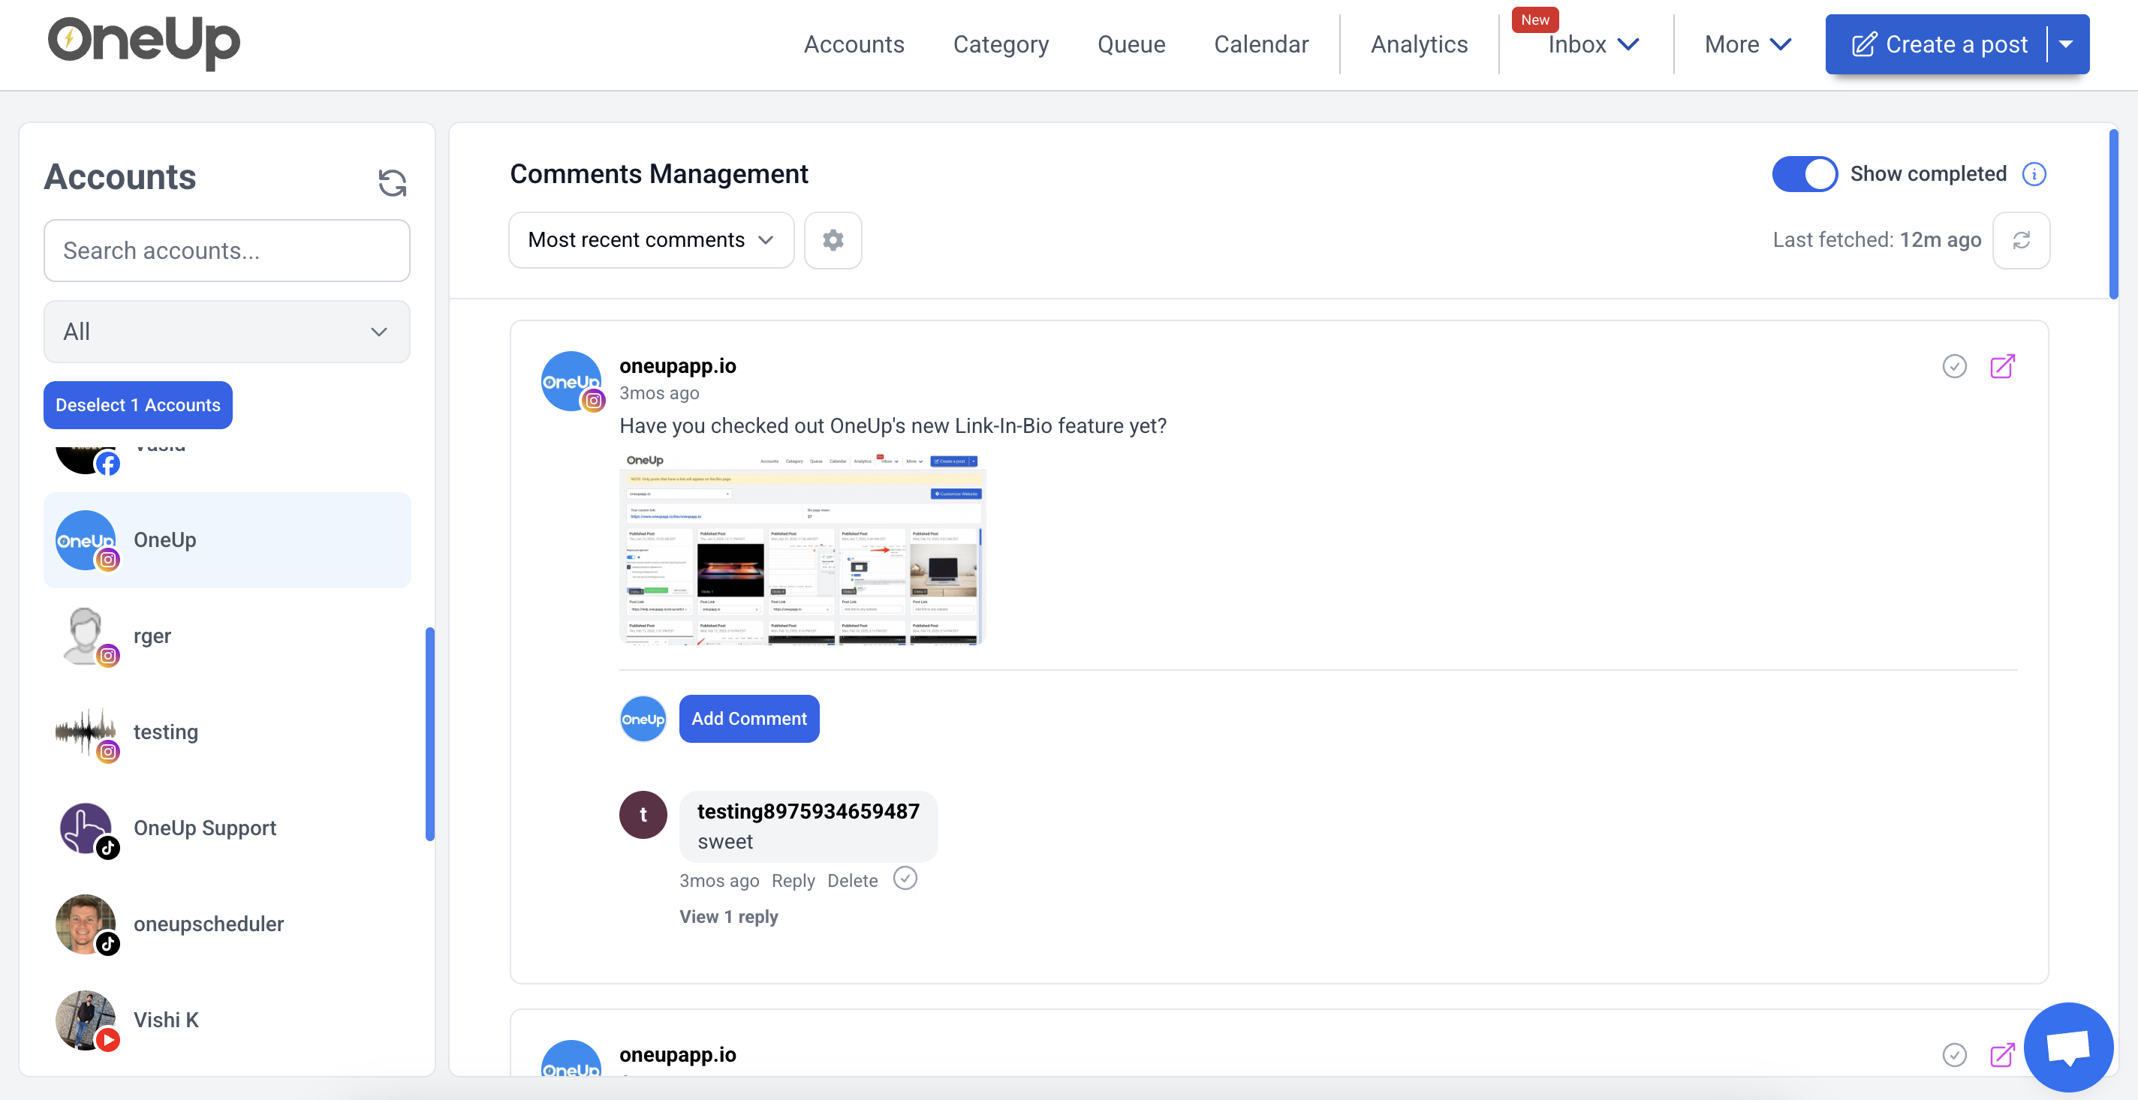Toggle Show completed switch

click(1805, 174)
